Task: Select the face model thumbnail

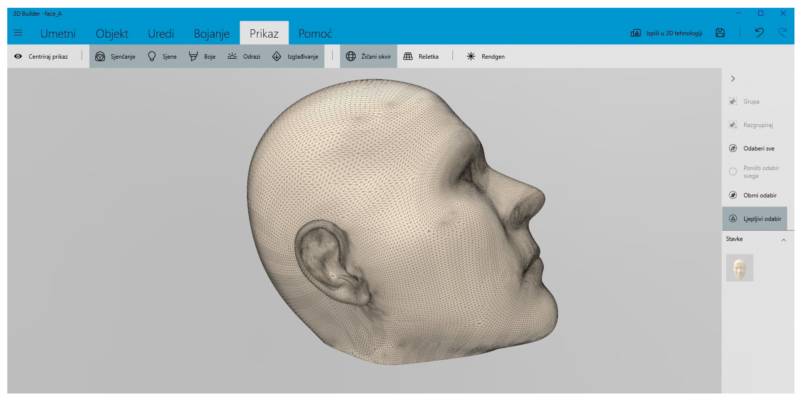Action: [x=739, y=268]
